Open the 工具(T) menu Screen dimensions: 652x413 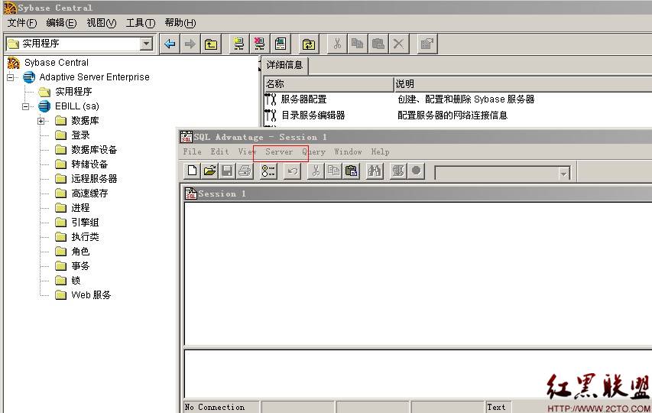140,23
